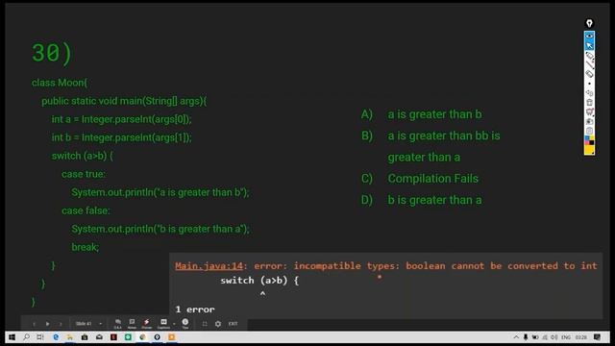This screenshot has height=346, width=615.
Task: Select the pen marker tool in annotation toolbar
Action: tap(589, 55)
